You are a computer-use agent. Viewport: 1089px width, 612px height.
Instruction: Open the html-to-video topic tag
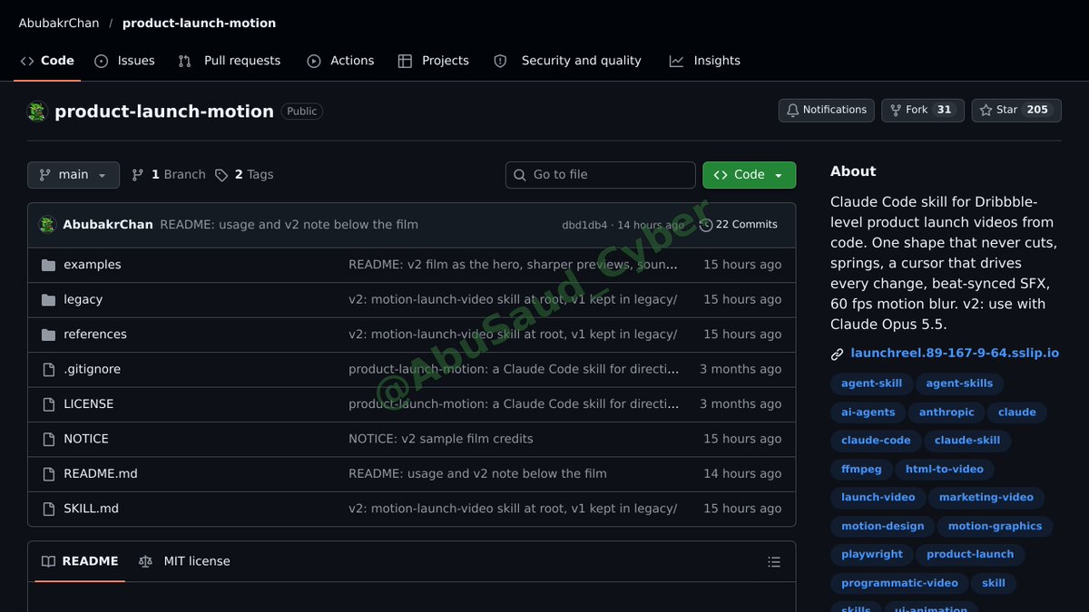tap(946, 470)
